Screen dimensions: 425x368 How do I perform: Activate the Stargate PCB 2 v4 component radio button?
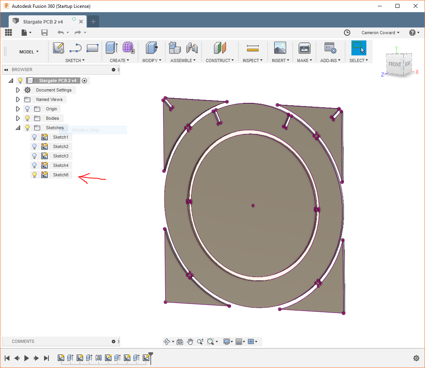tap(84, 81)
